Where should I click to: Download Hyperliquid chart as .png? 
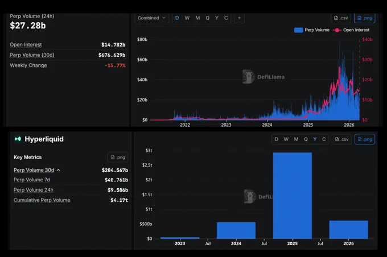[x=365, y=139]
